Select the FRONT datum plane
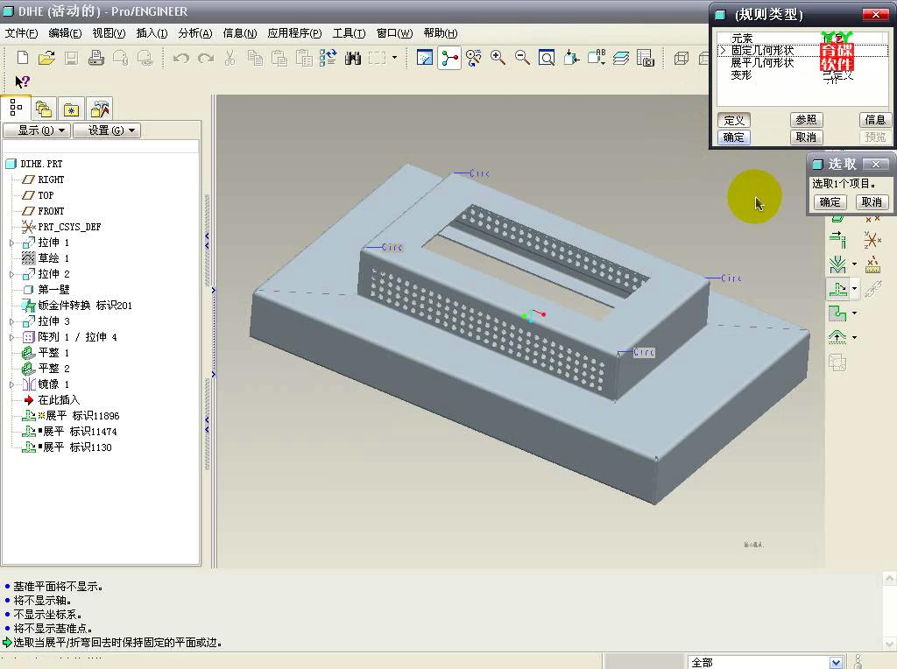The image size is (897, 669). point(43,211)
